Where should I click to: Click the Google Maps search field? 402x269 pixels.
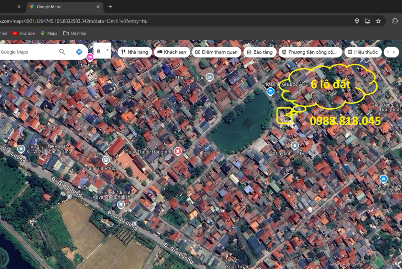27,52
